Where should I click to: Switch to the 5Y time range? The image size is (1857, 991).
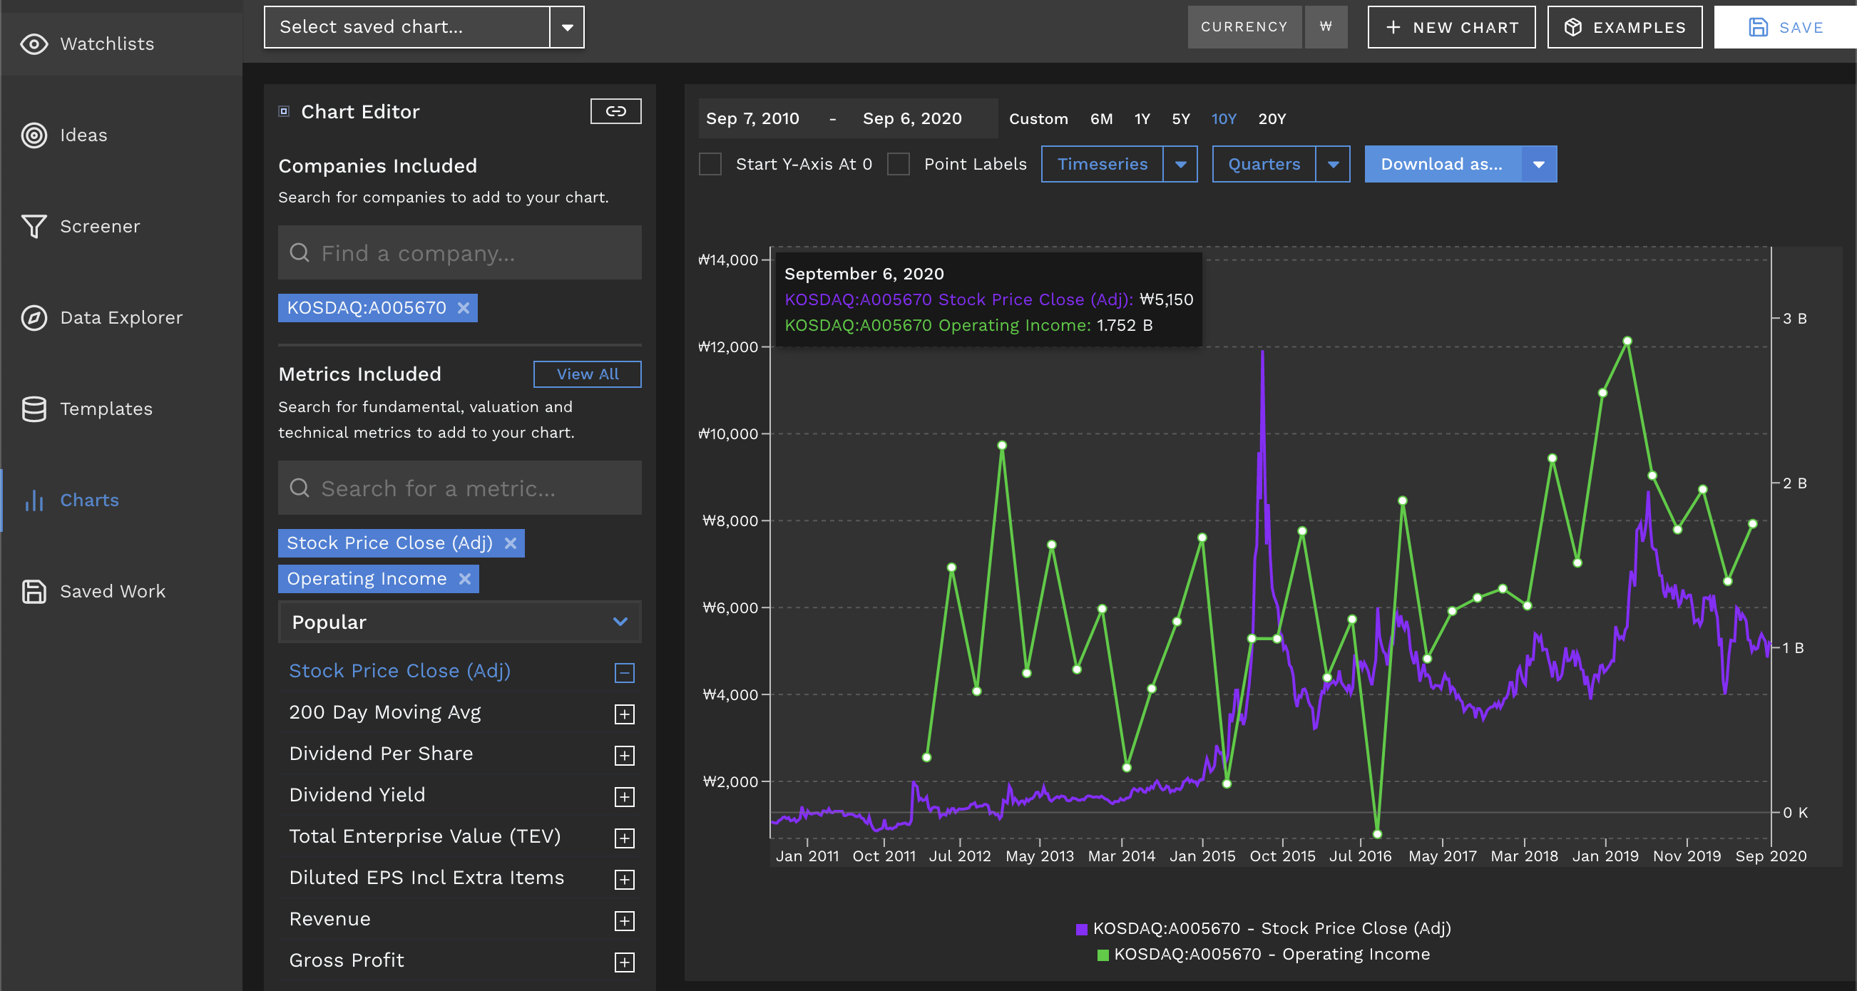pos(1180,119)
